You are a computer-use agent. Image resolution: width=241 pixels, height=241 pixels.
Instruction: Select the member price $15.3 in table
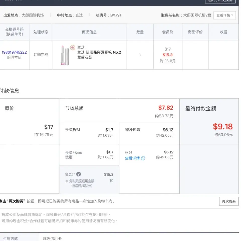coord(168,55)
